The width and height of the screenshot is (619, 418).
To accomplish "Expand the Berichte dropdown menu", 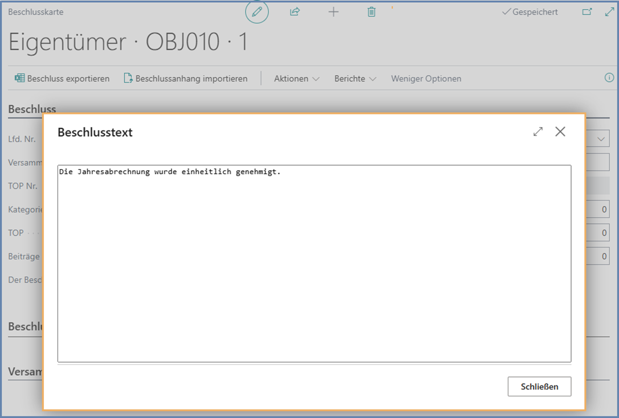I will (x=355, y=79).
